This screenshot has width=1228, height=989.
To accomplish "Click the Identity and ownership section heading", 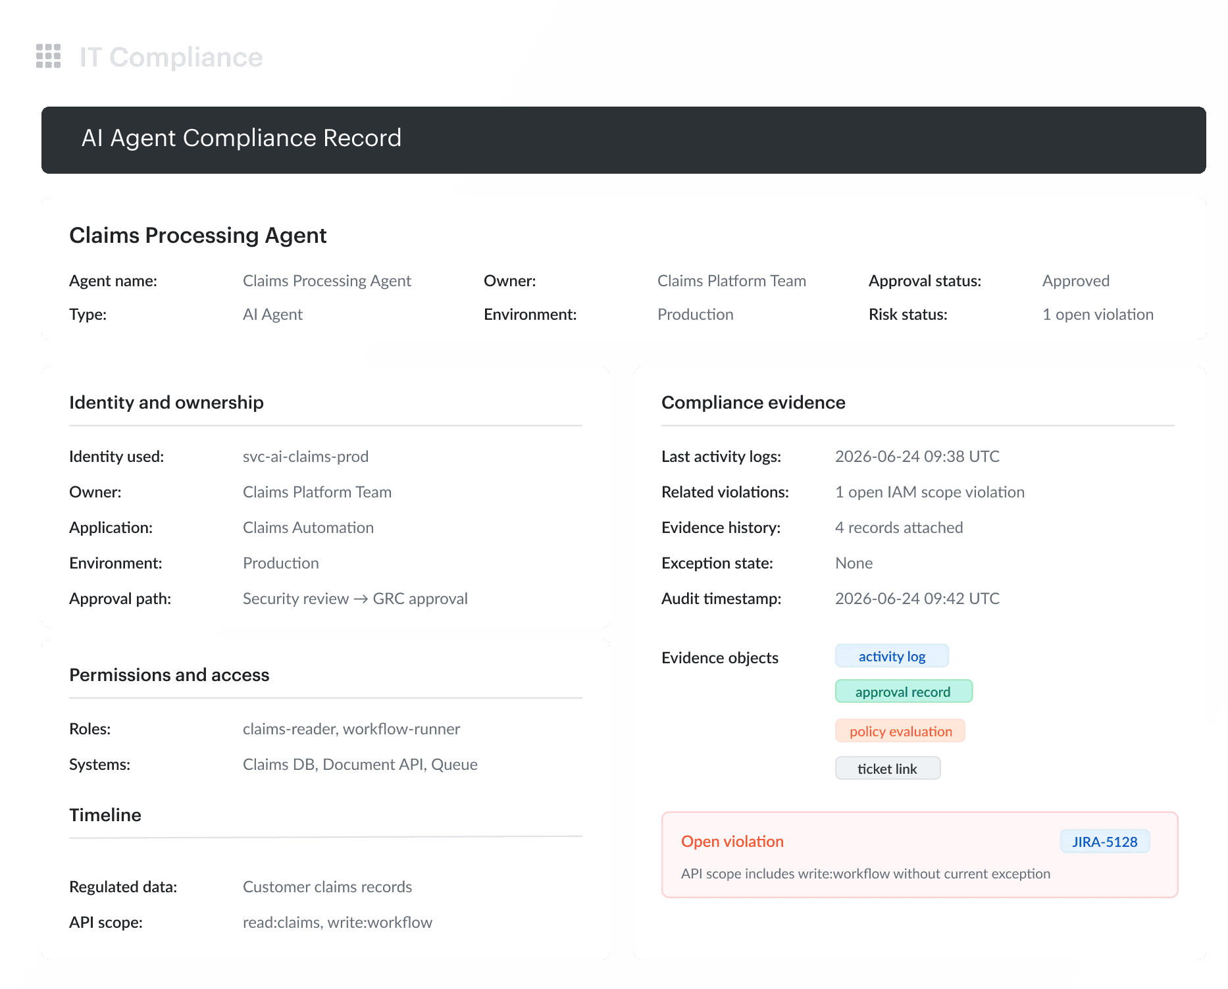I will point(166,403).
